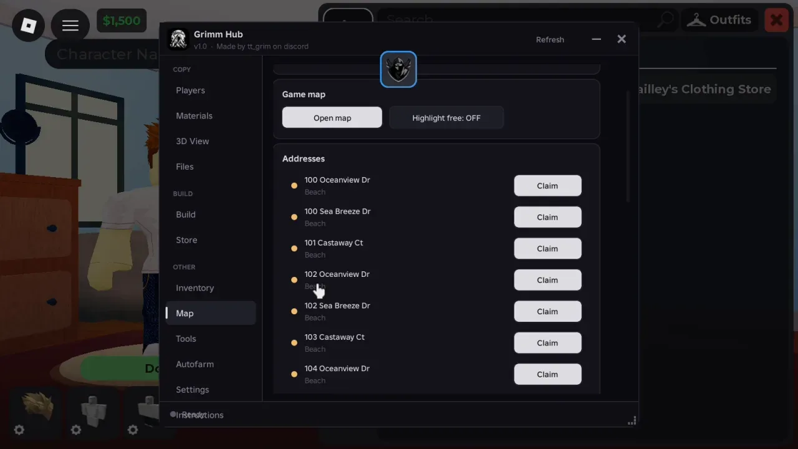The image size is (798, 449).
Task: Open the Roblox logo menu
Action: coord(28,25)
